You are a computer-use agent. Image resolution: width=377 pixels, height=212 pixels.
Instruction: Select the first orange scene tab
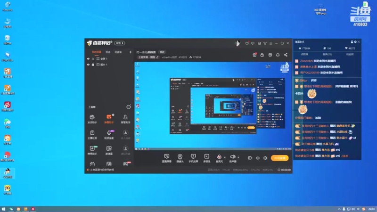click(97, 52)
